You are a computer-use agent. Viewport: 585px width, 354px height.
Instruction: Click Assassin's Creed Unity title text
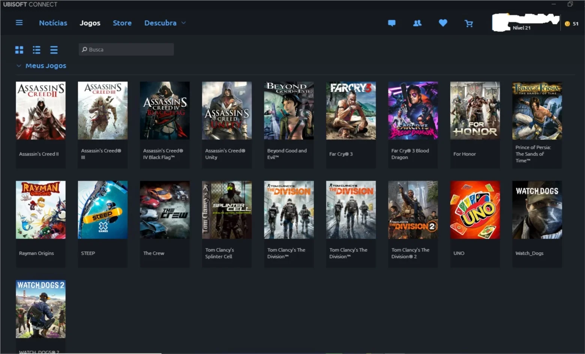pyautogui.click(x=225, y=154)
